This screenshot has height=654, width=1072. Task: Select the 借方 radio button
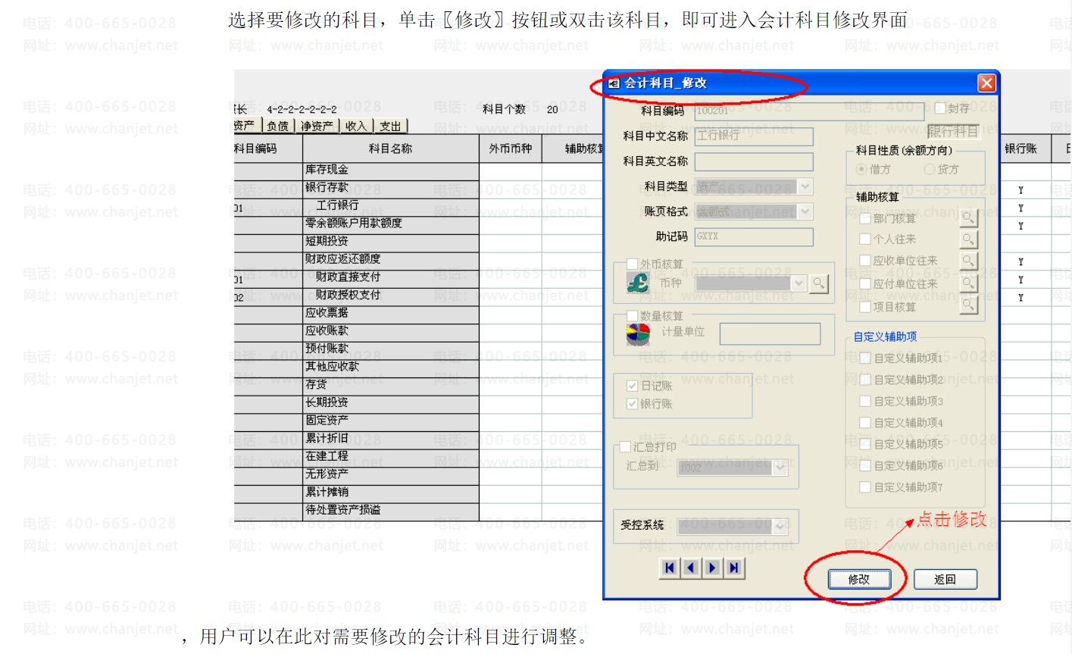(x=861, y=169)
